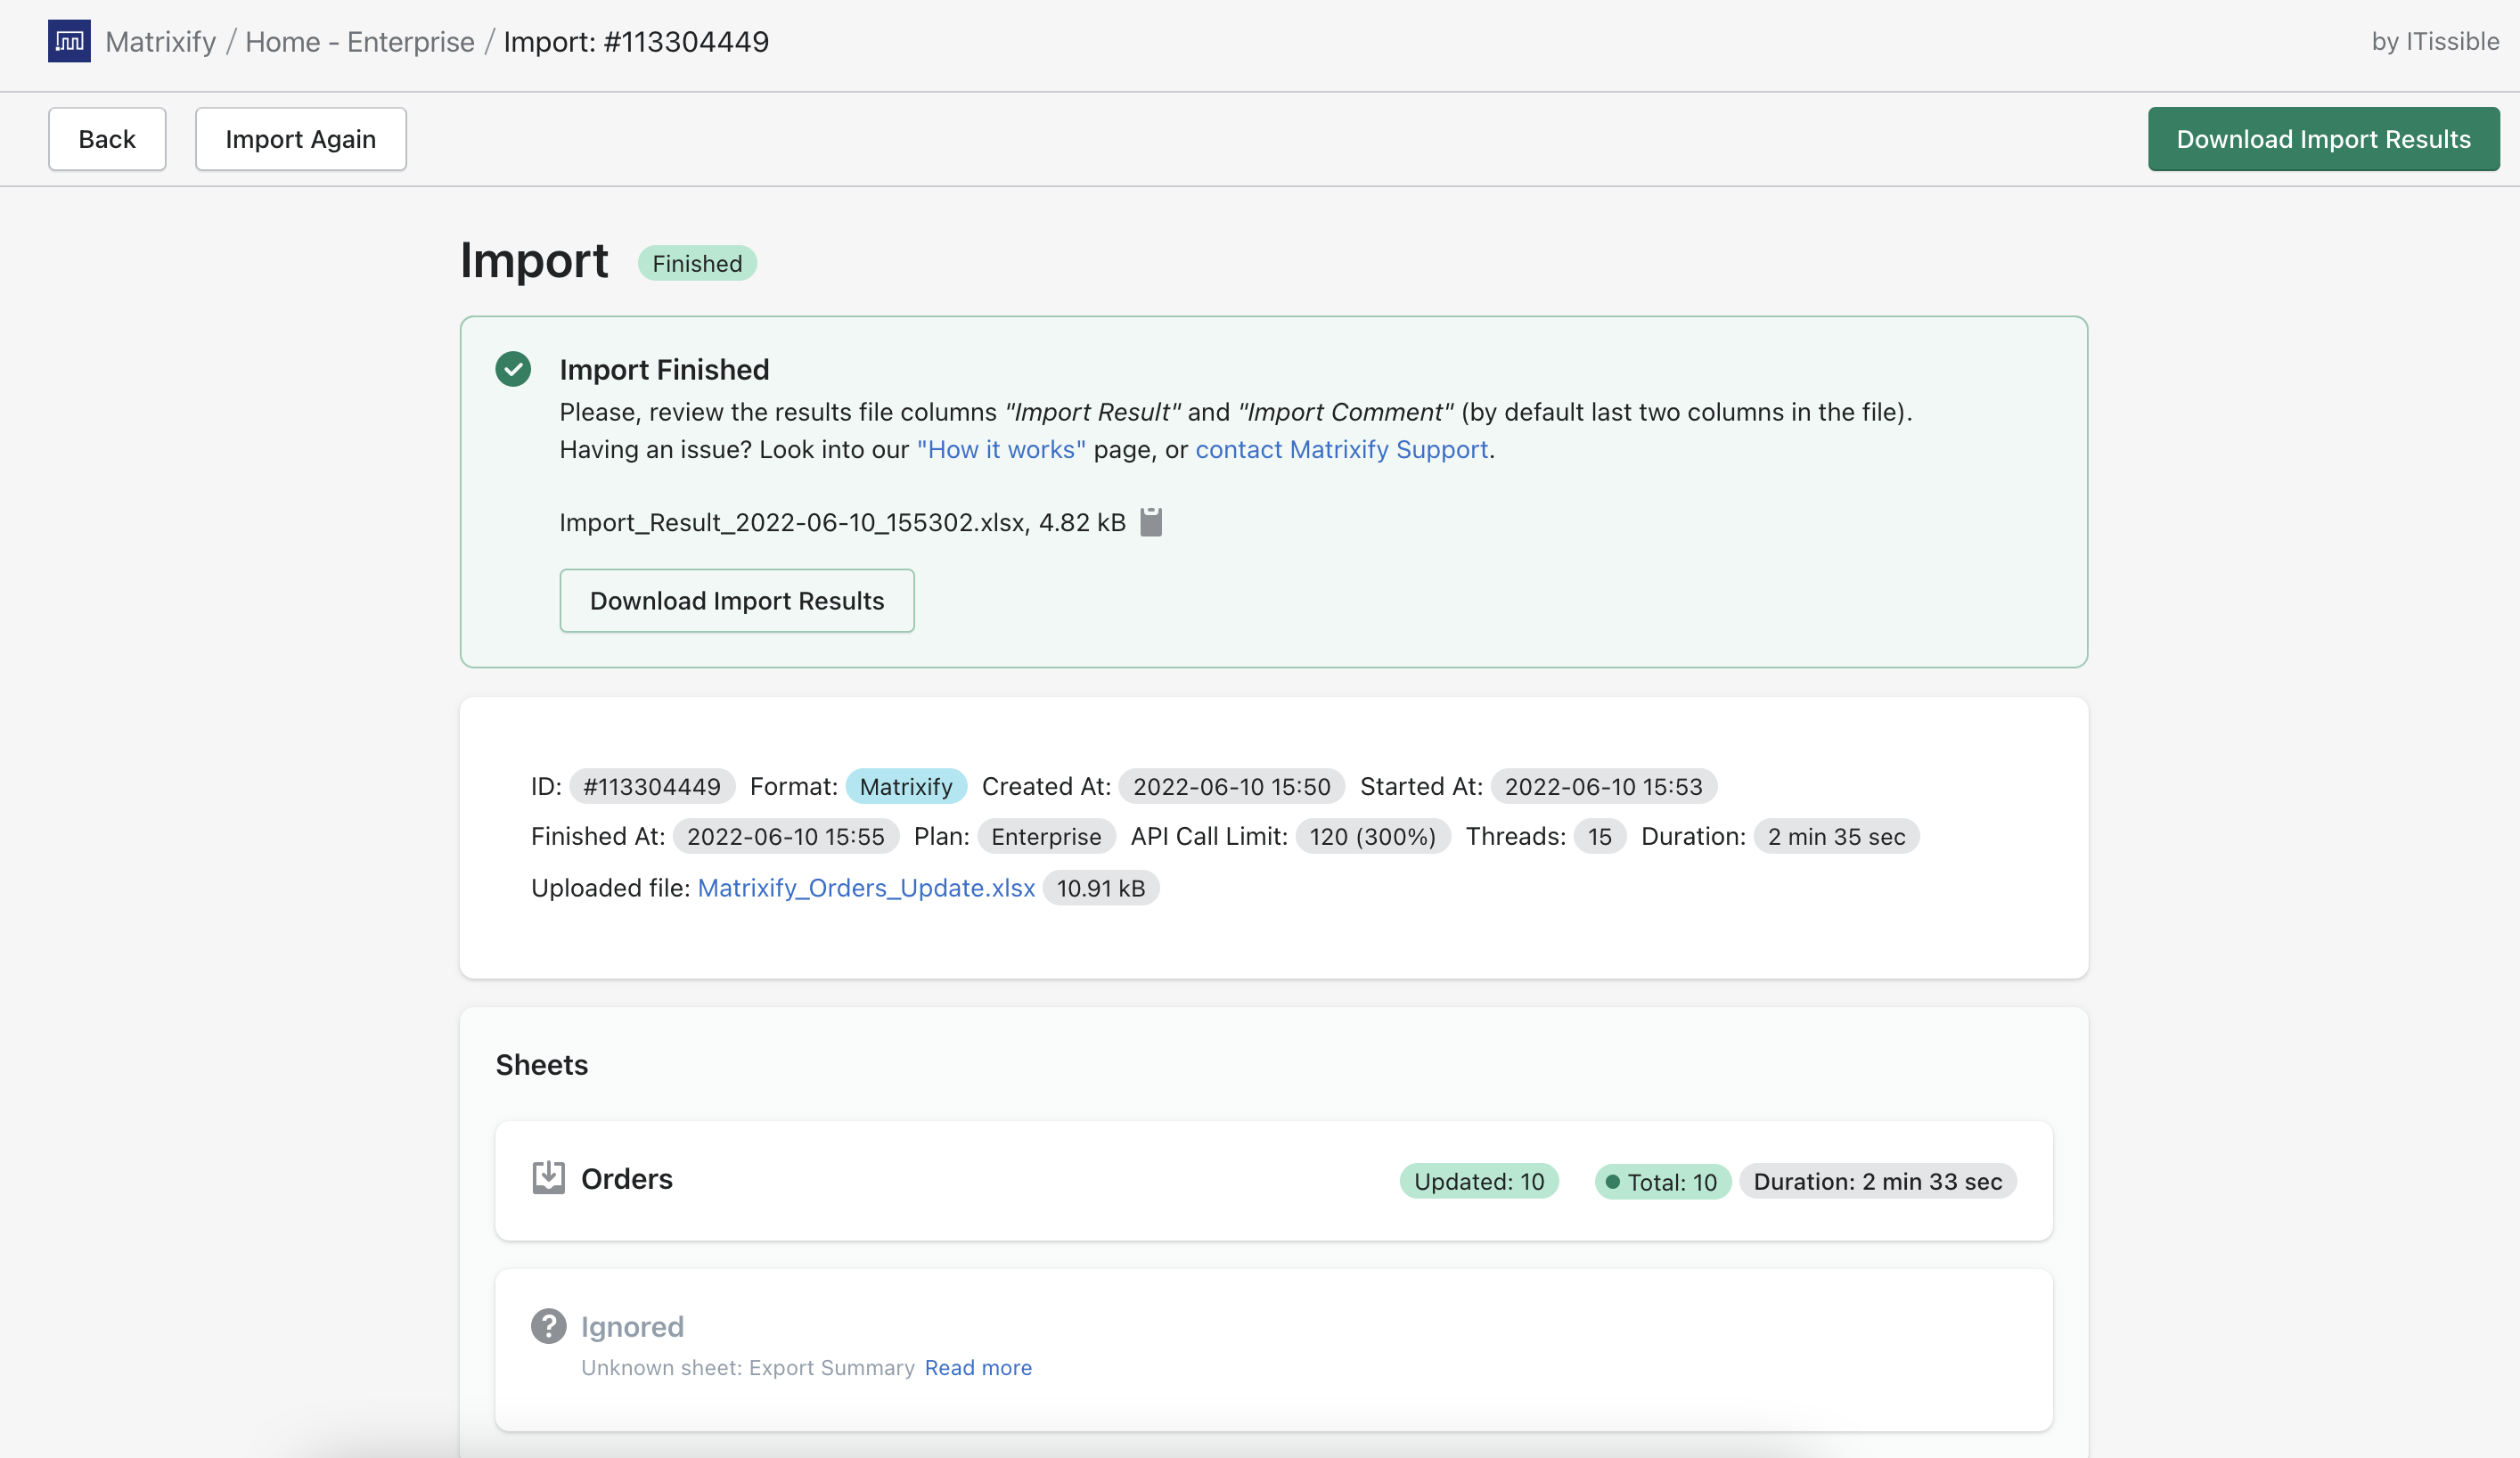Click the Updated: 10 badge
The width and height of the screenshot is (2520, 1458).
(x=1478, y=1181)
